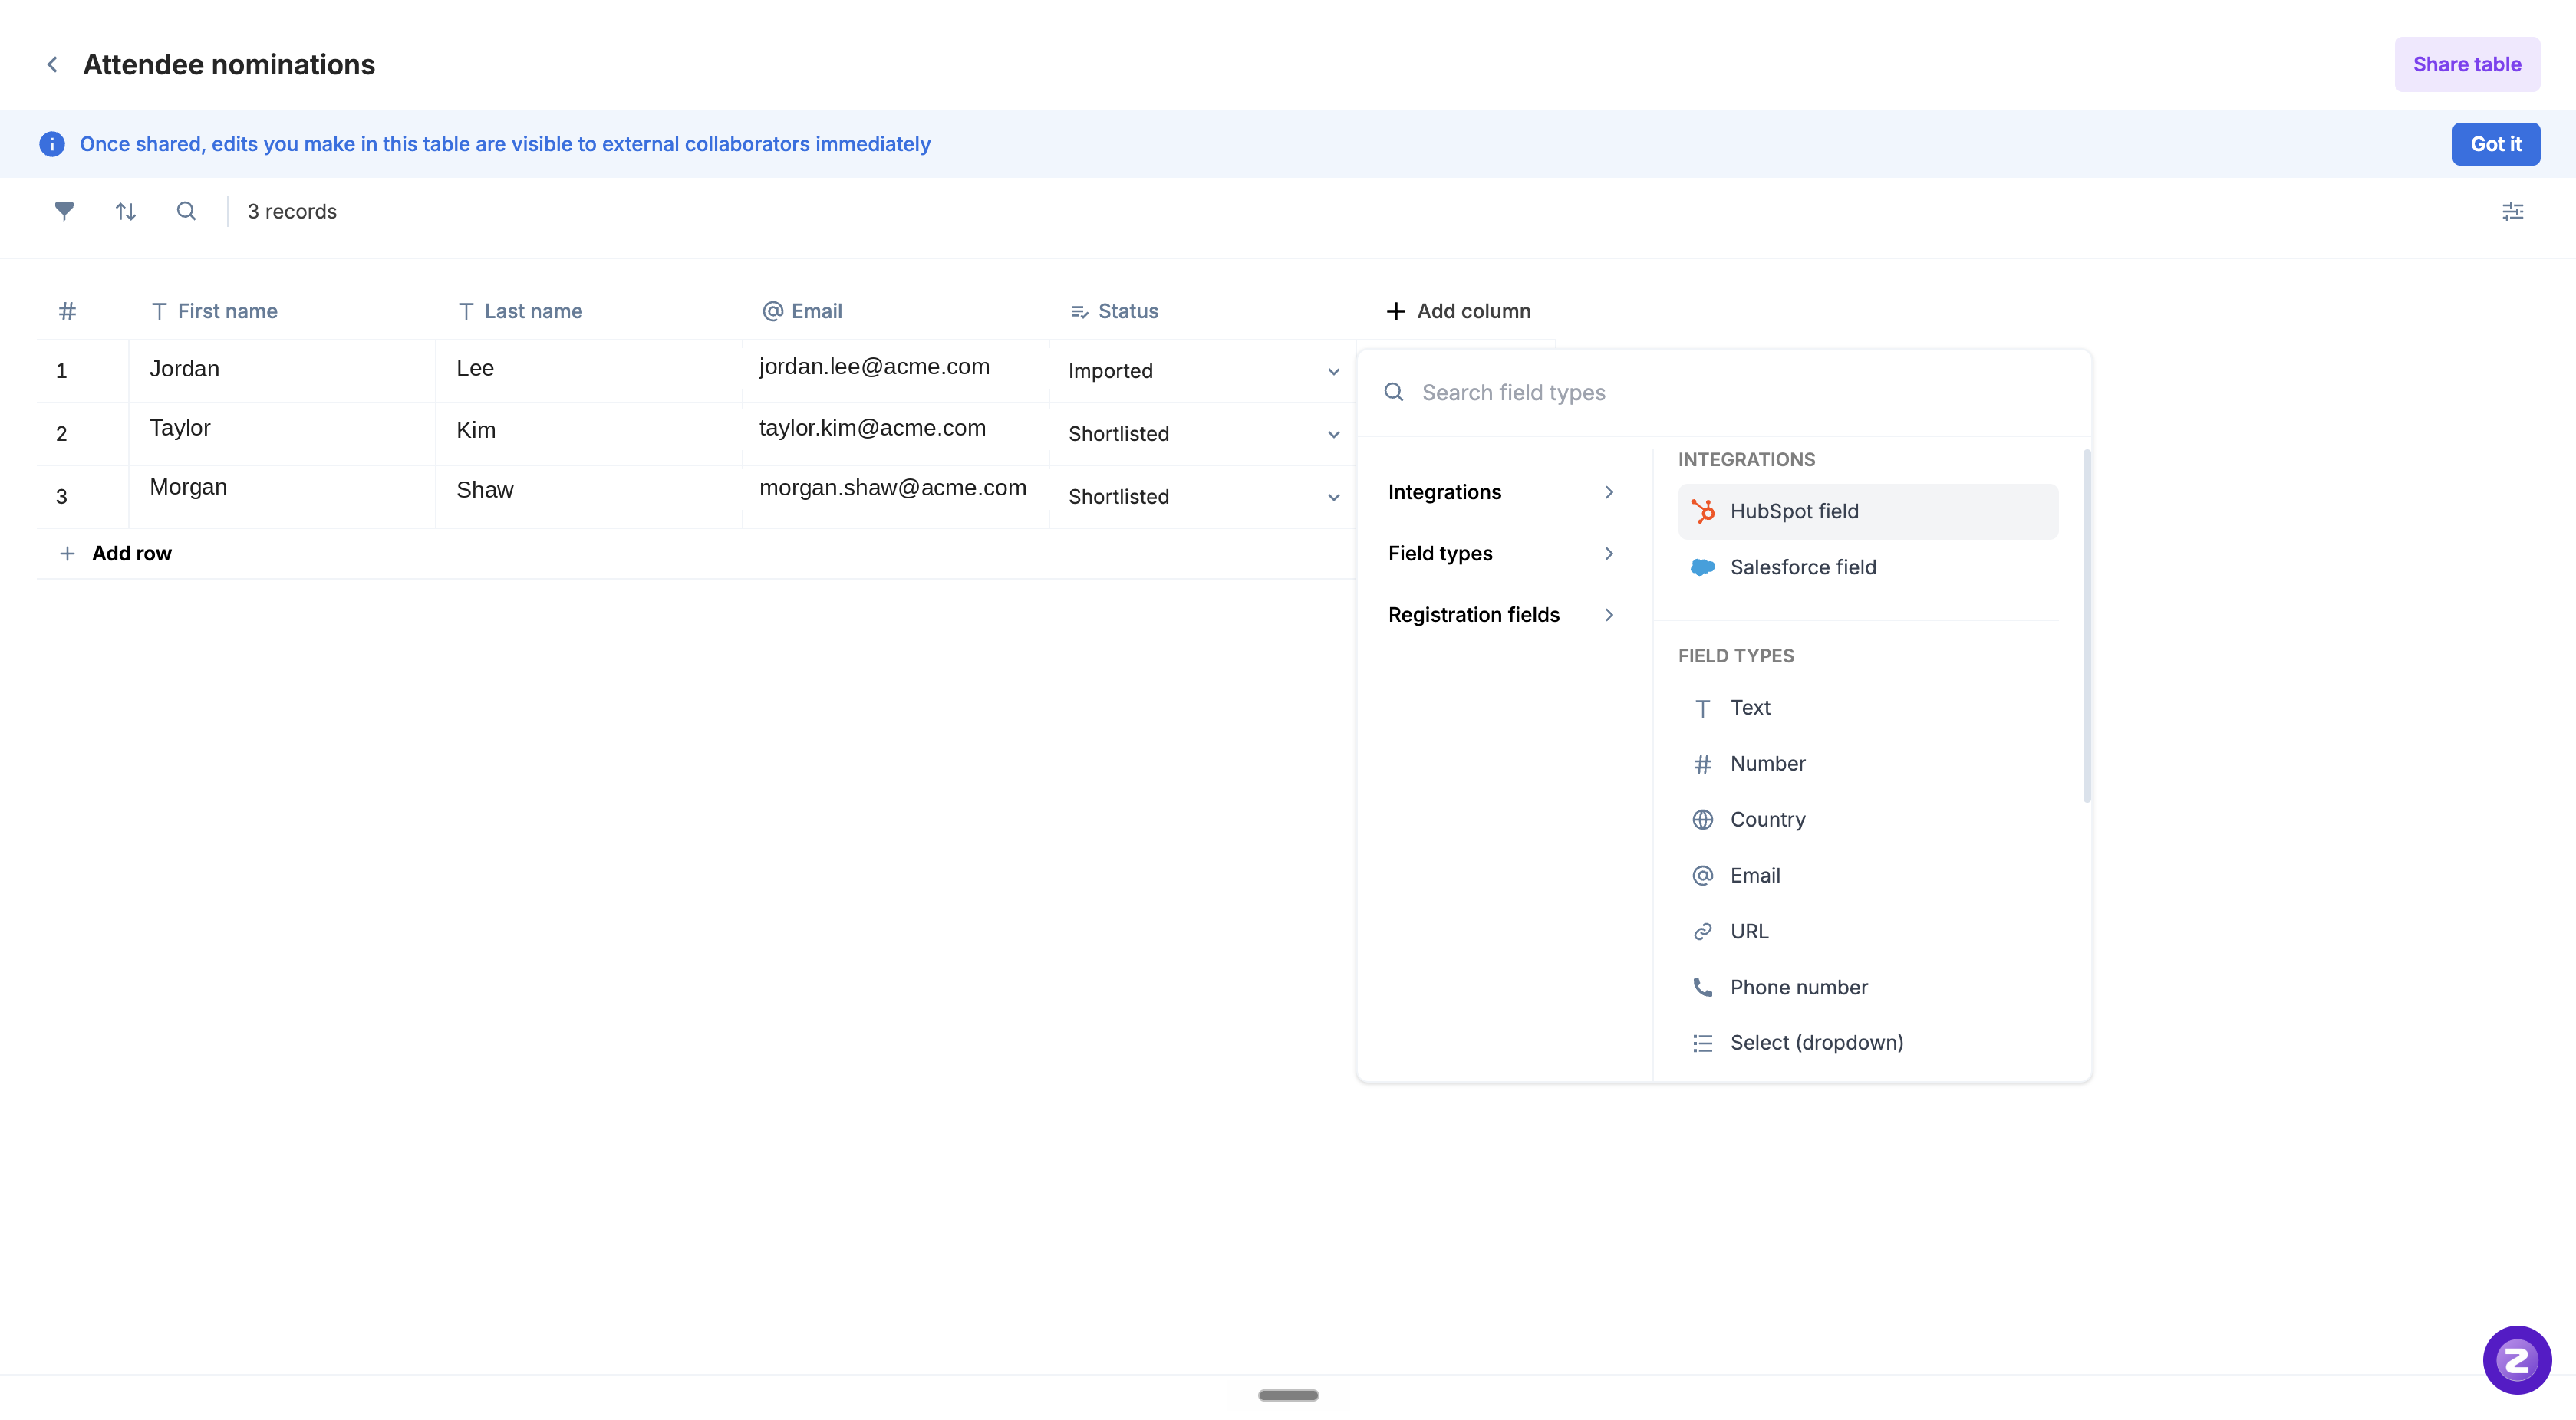Image resolution: width=2576 pixels, height=1420 pixels.
Task: Click the hash row-number column header
Action: point(67,311)
